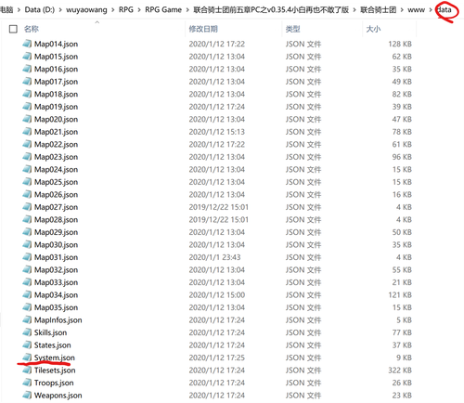The height and width of the screenshot is (403, 464).
Task: Click the Map016.json file icon
Action: (27, 69)
